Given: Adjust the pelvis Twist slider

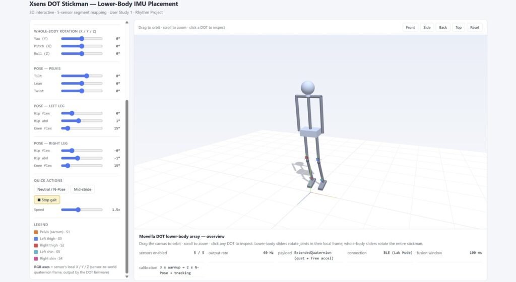Looking at the screenshot, I should (x=82, y=91).
